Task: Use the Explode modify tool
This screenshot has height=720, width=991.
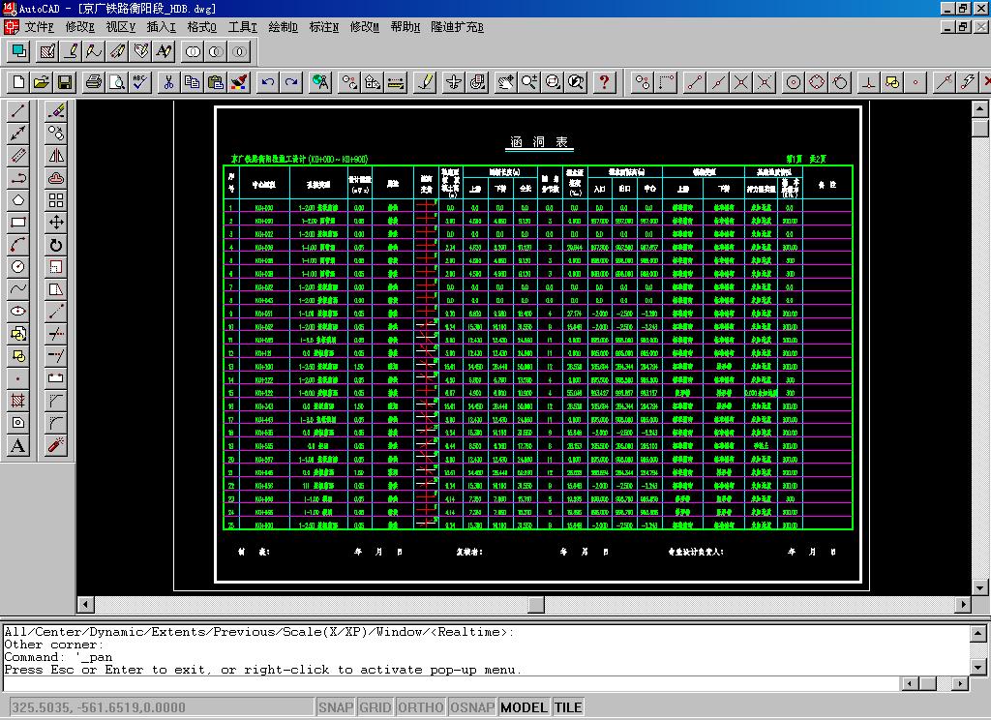Action: (56, 445)
